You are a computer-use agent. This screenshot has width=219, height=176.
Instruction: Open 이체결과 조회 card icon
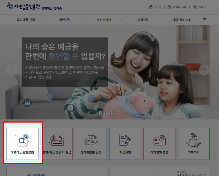pos(159,141)
